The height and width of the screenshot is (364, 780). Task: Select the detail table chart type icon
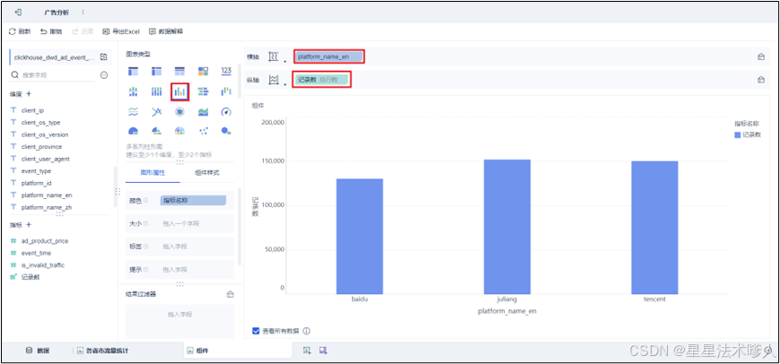coord(180,71)
